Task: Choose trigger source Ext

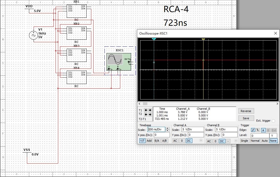Action: click(274, 130)
